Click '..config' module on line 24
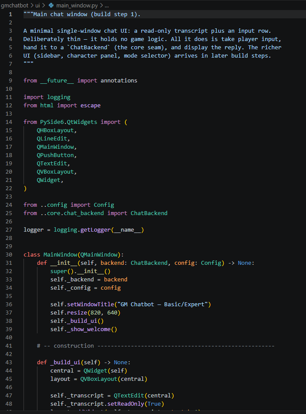The image size is (306, 414). tap(54, 205)
